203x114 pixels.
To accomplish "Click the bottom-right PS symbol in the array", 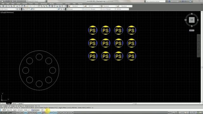I will pyautogui.click(x=132, y=56).
